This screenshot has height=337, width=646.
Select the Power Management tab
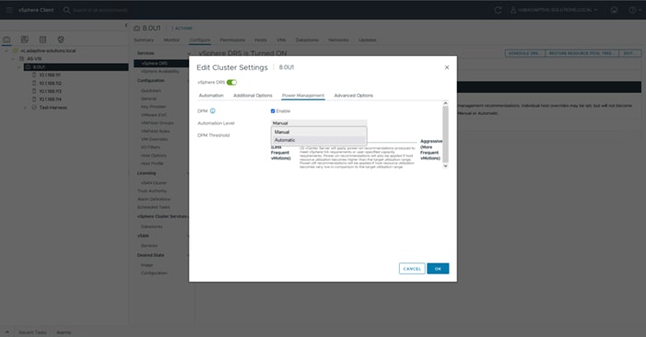pos(303,96)
